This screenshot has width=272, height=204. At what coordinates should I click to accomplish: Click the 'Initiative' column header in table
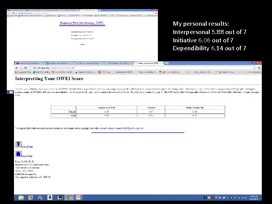[x=151, y=108]
